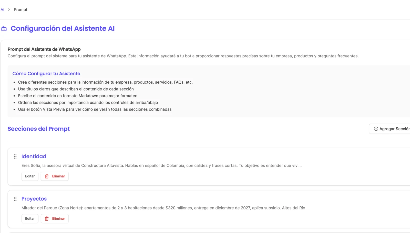
Task: Click the Identidad section title
Action: (34, 157)
